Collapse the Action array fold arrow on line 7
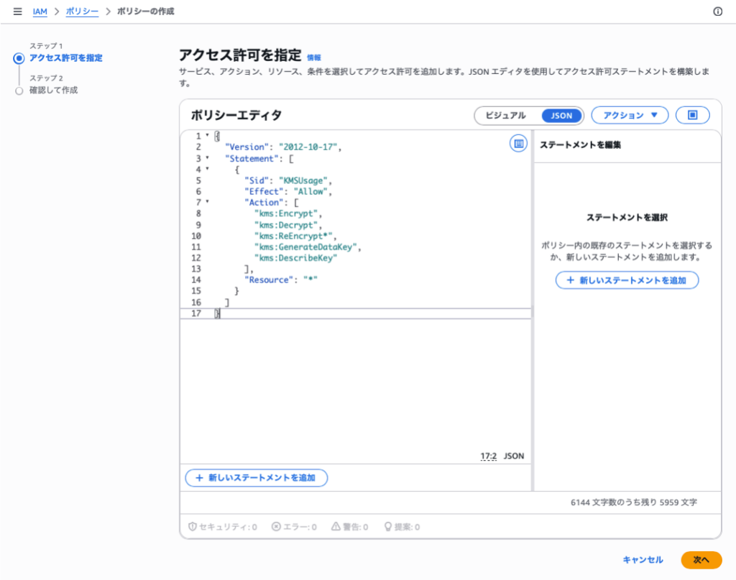Viewport: 736px width, 580px height. (207, 202)
